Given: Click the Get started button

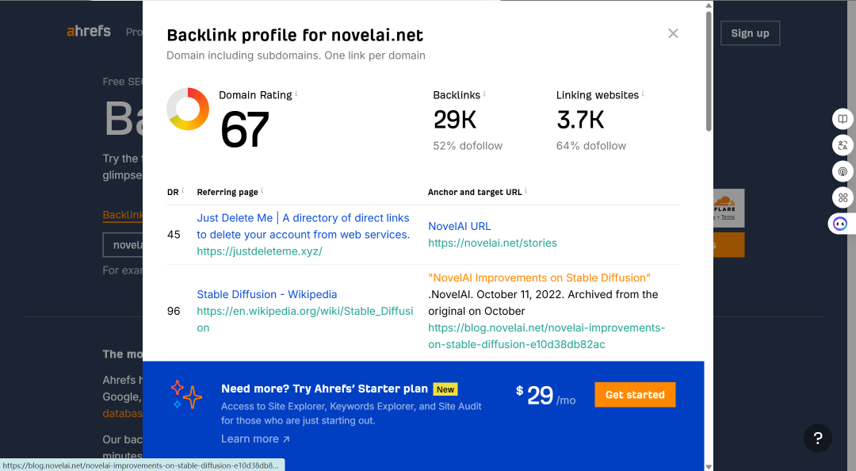Looking at the screenshot, I should (x=635, y=395).
